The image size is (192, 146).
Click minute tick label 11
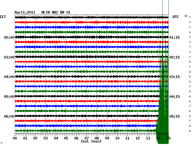(128, 138)
